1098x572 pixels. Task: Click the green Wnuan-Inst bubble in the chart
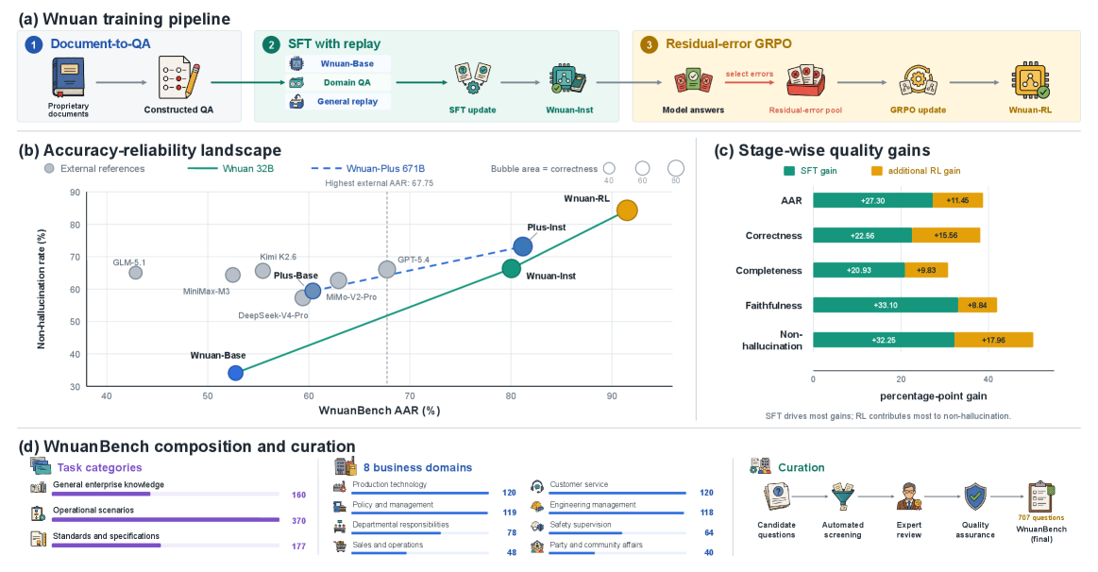coord(511,268)
